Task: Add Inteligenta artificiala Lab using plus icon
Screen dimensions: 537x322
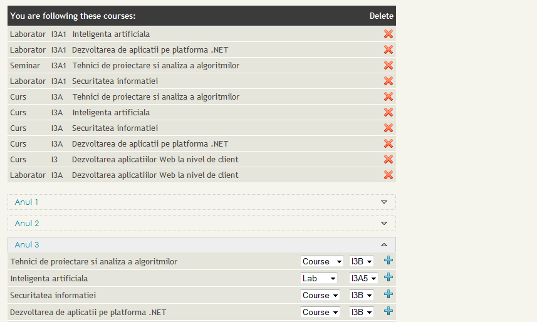Action: pyautogui.click(x=388, y=278)
